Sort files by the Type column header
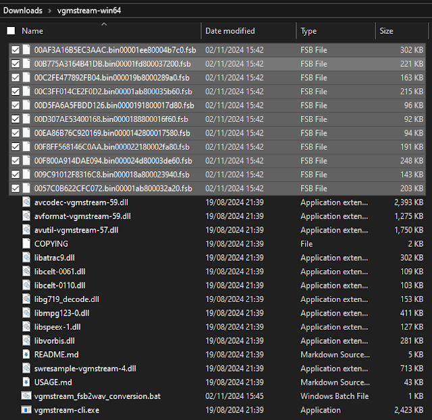 pos(308,31)
